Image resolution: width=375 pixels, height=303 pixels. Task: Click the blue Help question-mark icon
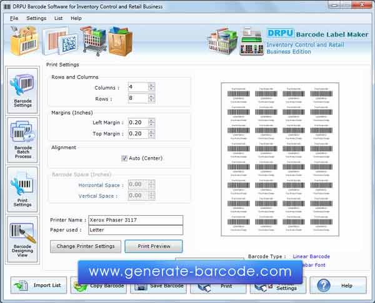click(x=324, y=286)
